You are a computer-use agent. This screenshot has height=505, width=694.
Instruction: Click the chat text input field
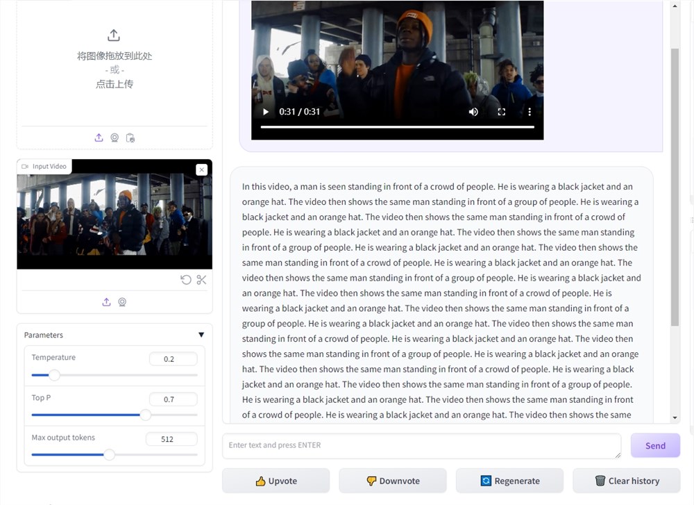click(x=421, y=445)
